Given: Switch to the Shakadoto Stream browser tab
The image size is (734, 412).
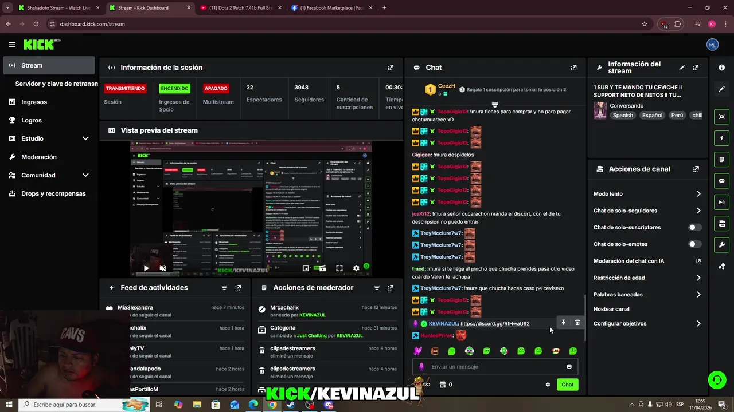Looking at the screenshot, I should 58,8.
